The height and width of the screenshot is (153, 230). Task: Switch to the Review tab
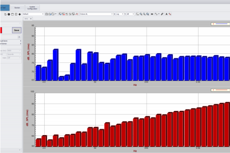click(17, 7)
